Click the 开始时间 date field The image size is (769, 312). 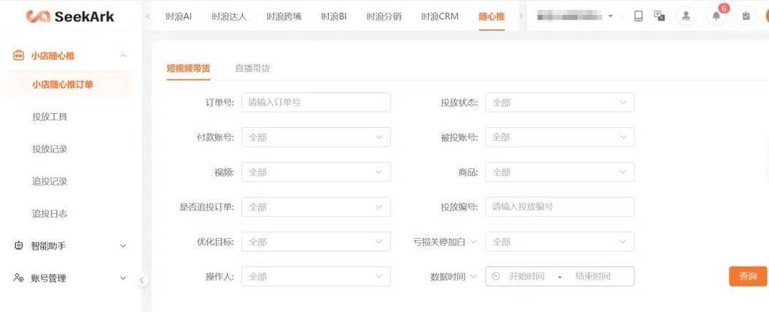pos(526,277)
